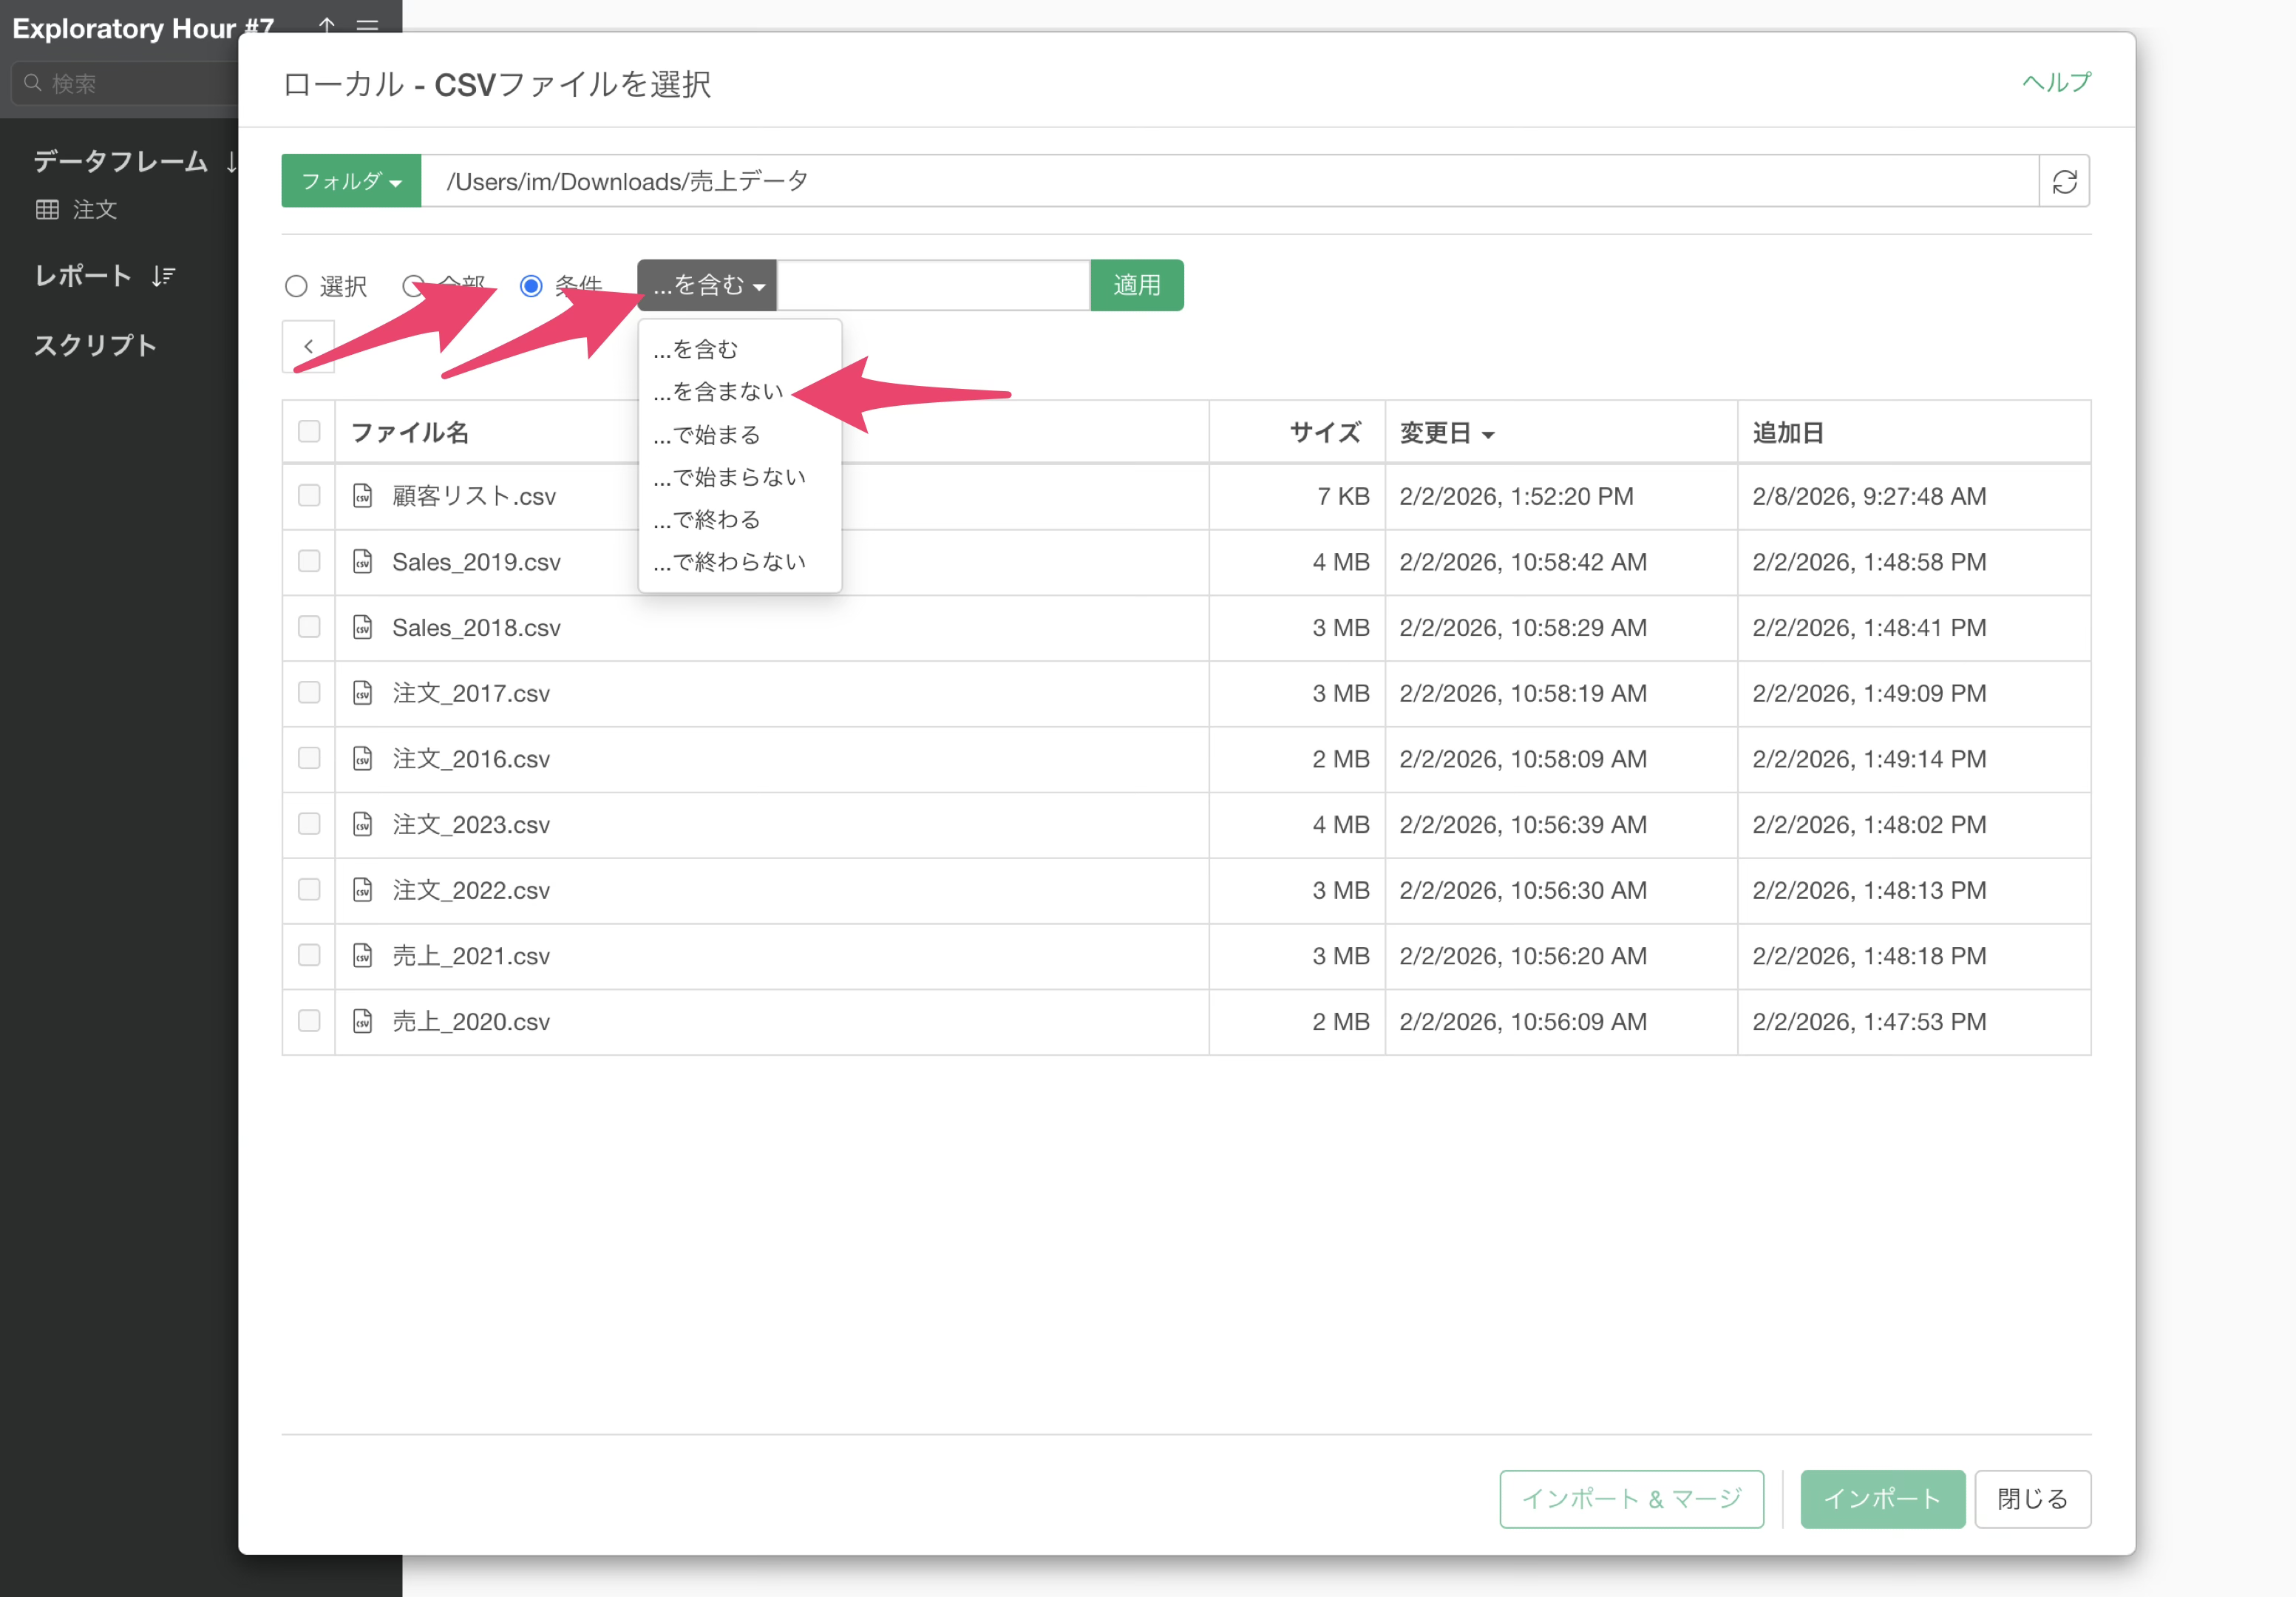Click the green 適用 button
This screenshot has height=1597, width=2296.
click(1136, 286)
